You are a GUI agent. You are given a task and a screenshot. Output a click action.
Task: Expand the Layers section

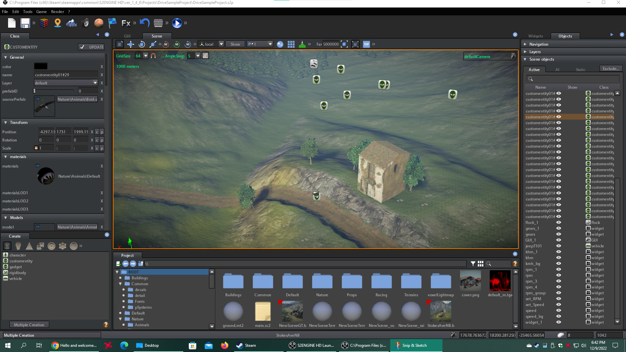click(x=525, y=52)
